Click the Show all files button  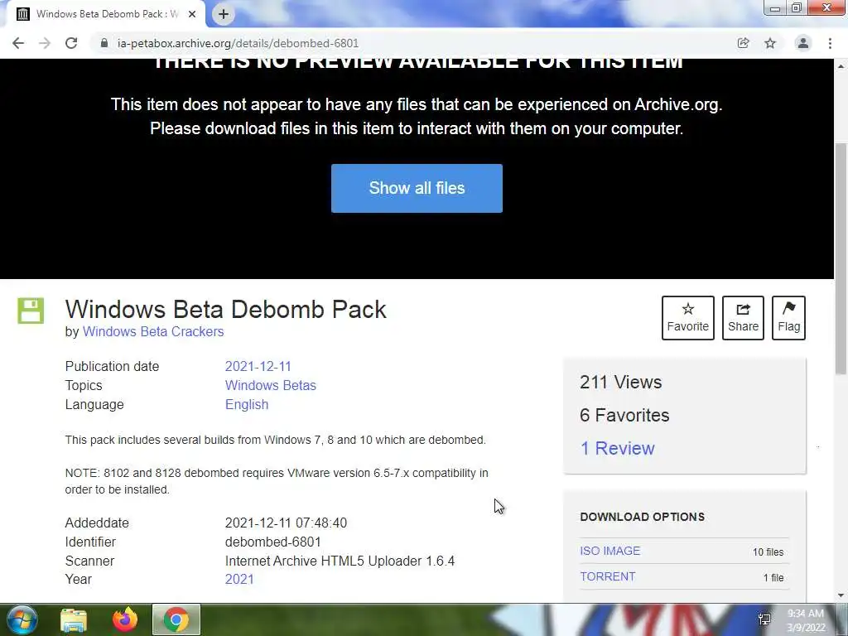pos(417,188)
